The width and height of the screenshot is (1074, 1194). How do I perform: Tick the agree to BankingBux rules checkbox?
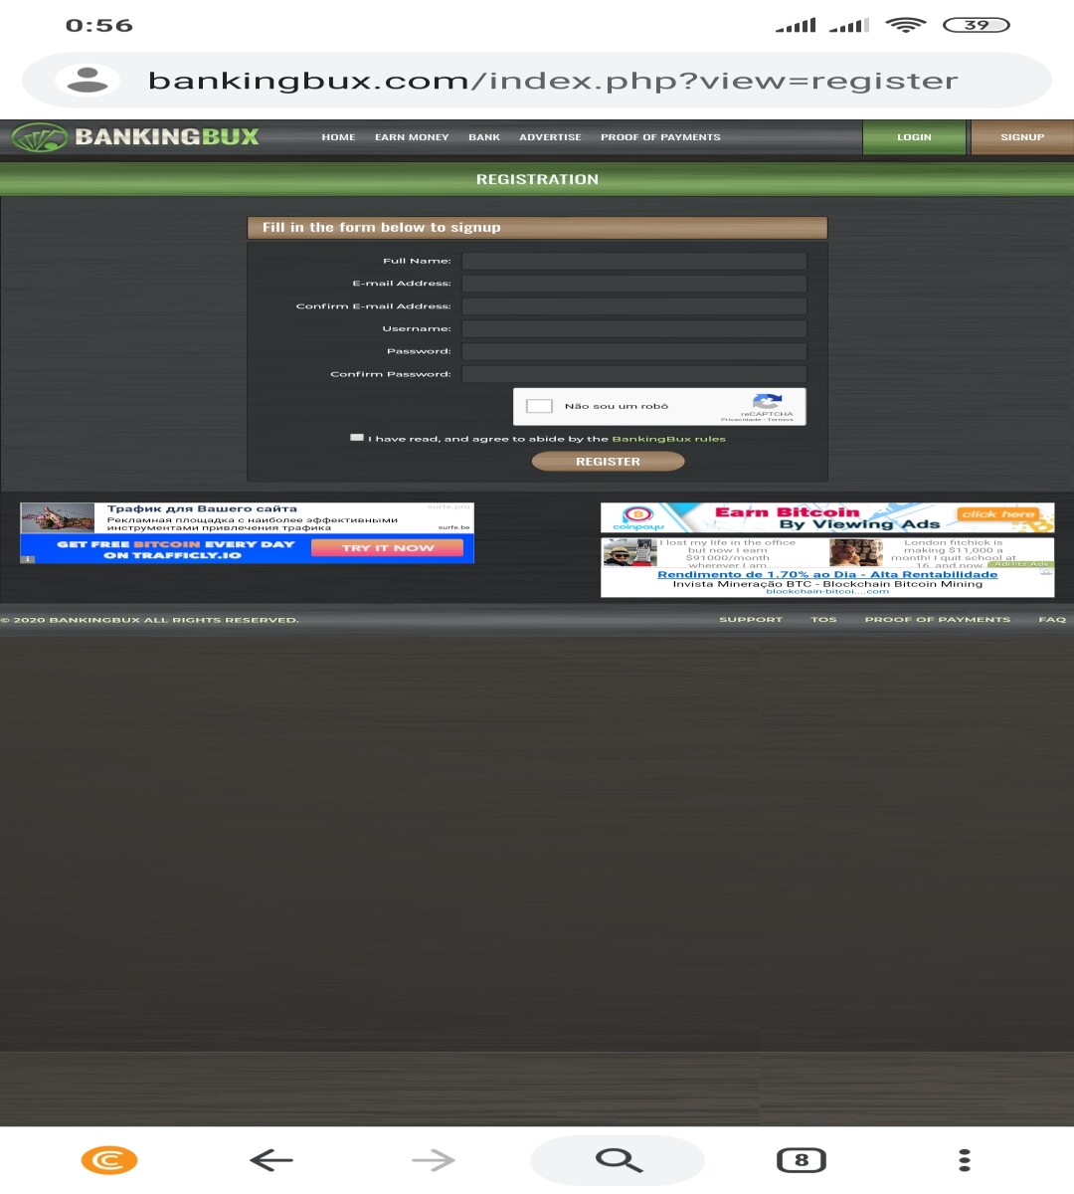point(357,438)
